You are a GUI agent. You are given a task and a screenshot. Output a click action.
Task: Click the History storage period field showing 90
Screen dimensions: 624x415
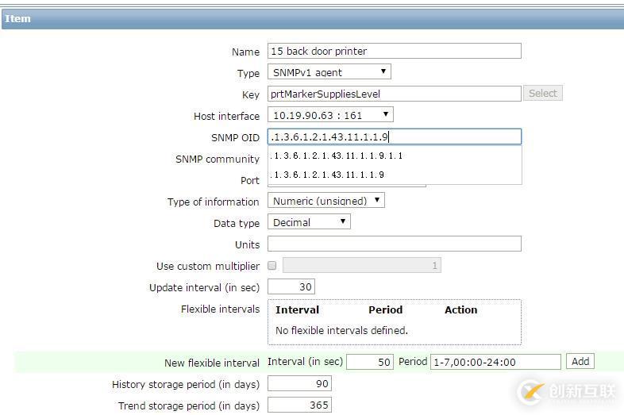click(x=299, y=383)
